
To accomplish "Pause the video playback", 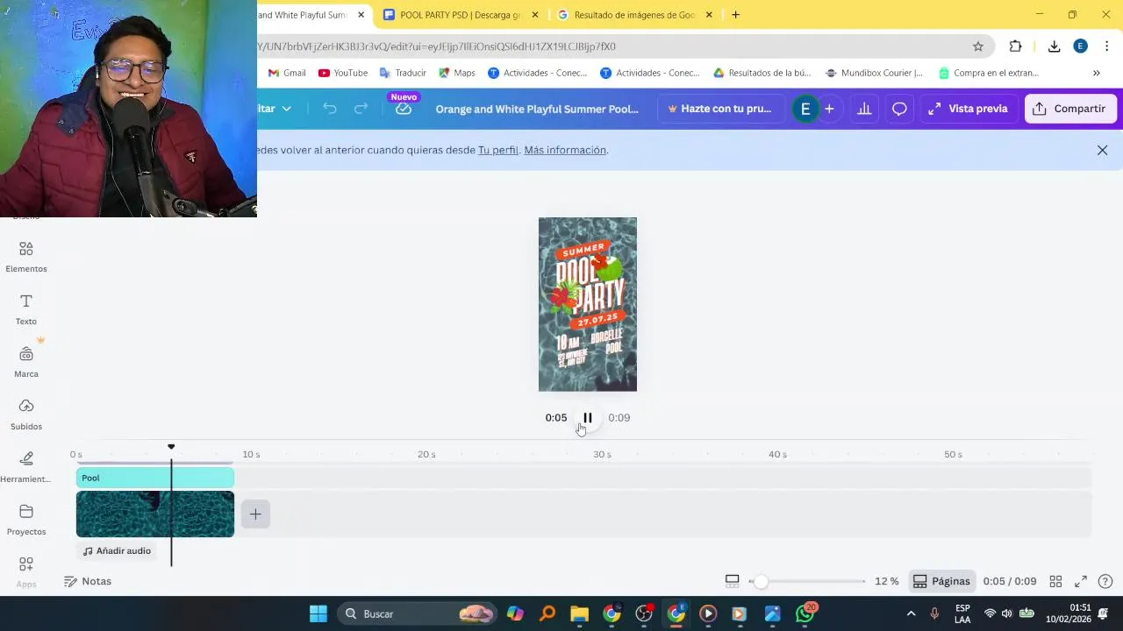I will click(588, 418).
